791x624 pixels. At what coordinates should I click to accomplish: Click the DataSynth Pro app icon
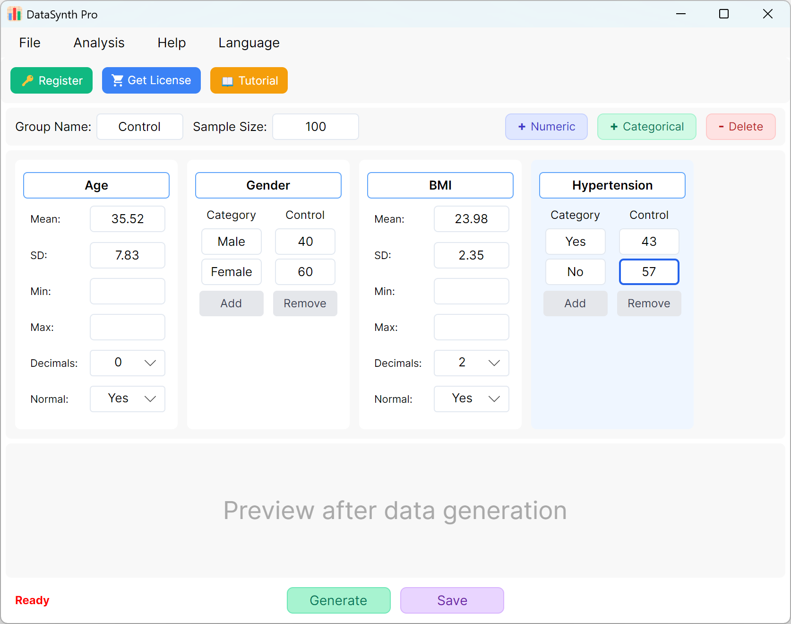click(15, 14)
